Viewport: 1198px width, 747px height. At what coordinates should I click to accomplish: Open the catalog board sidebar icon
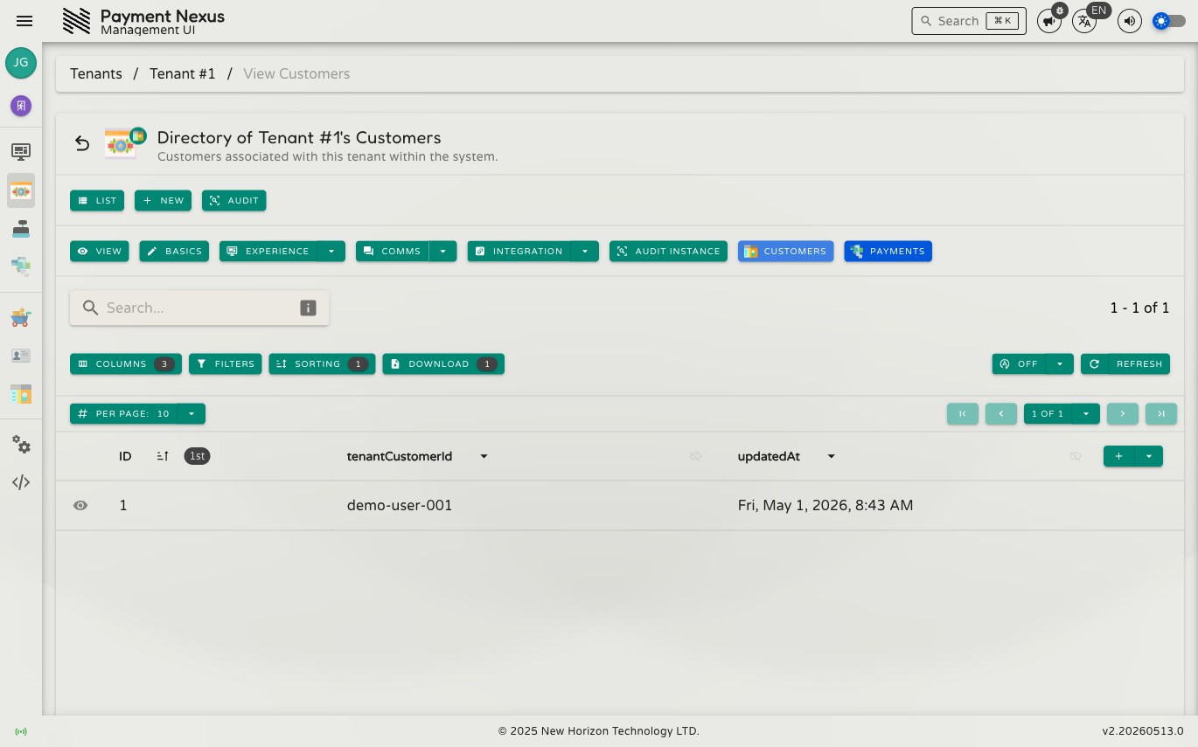point(21,394)
